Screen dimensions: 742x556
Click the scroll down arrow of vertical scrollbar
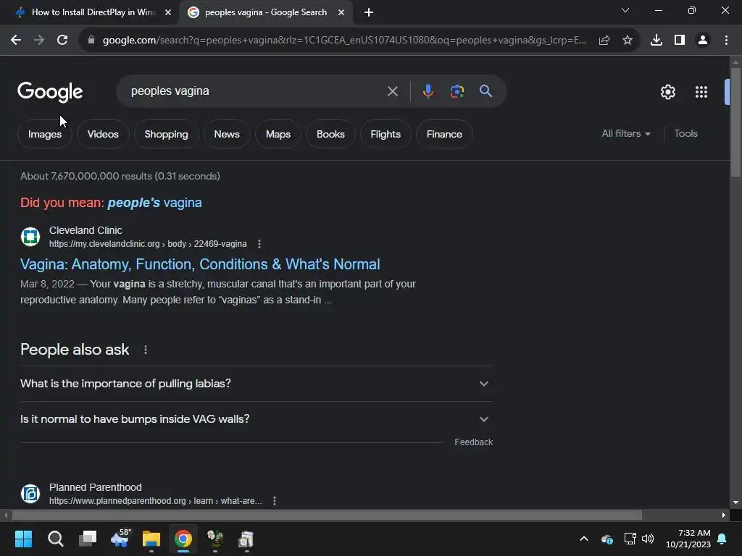(x=735, y=502)
